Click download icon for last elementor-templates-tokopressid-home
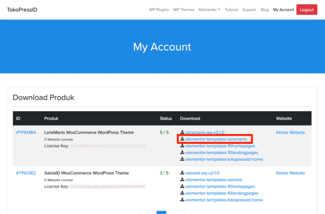This screenshot has width=325, height=214. (x=182, y=200)
